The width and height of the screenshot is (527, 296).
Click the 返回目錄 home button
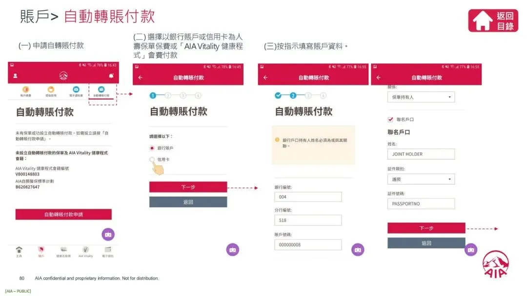(x=493, y=21)
